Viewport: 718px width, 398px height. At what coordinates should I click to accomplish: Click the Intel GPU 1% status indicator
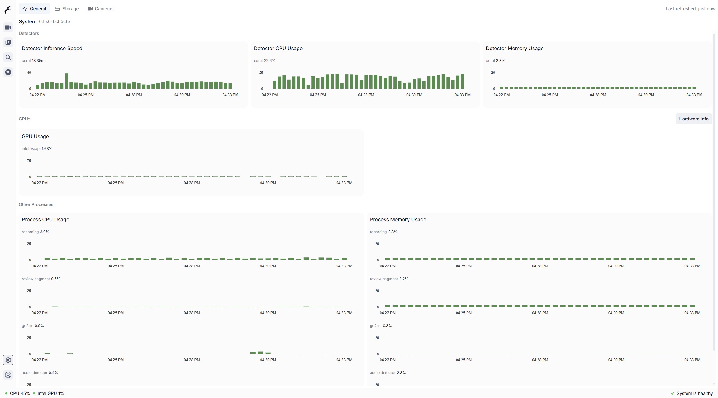tap(48, 393)
